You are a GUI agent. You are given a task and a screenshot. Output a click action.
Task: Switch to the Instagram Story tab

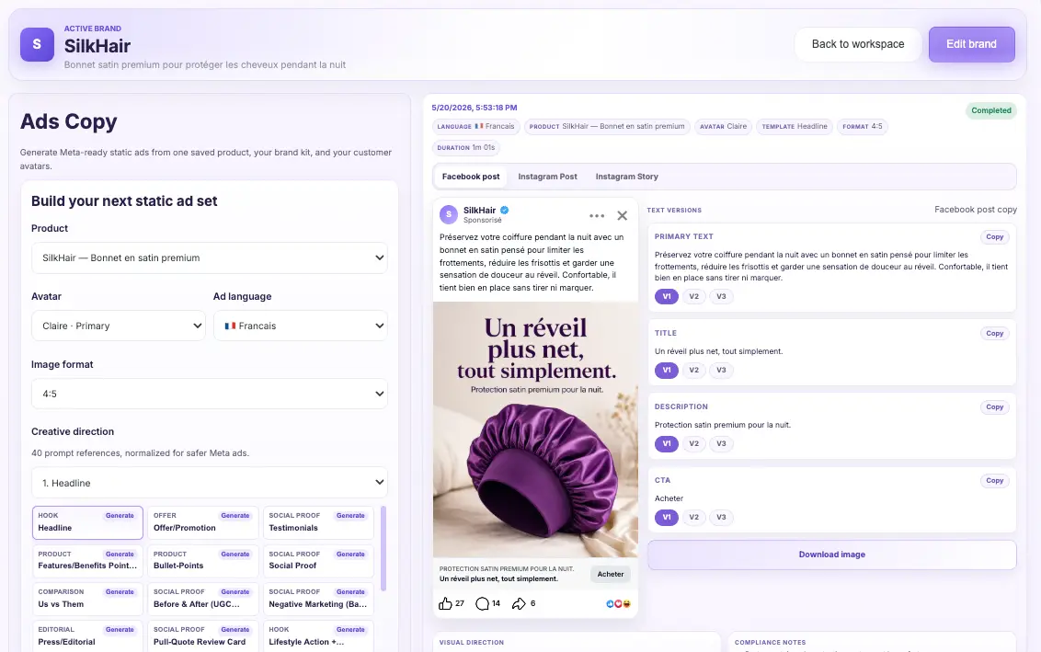pyautogui.click(x=627, y=177)
